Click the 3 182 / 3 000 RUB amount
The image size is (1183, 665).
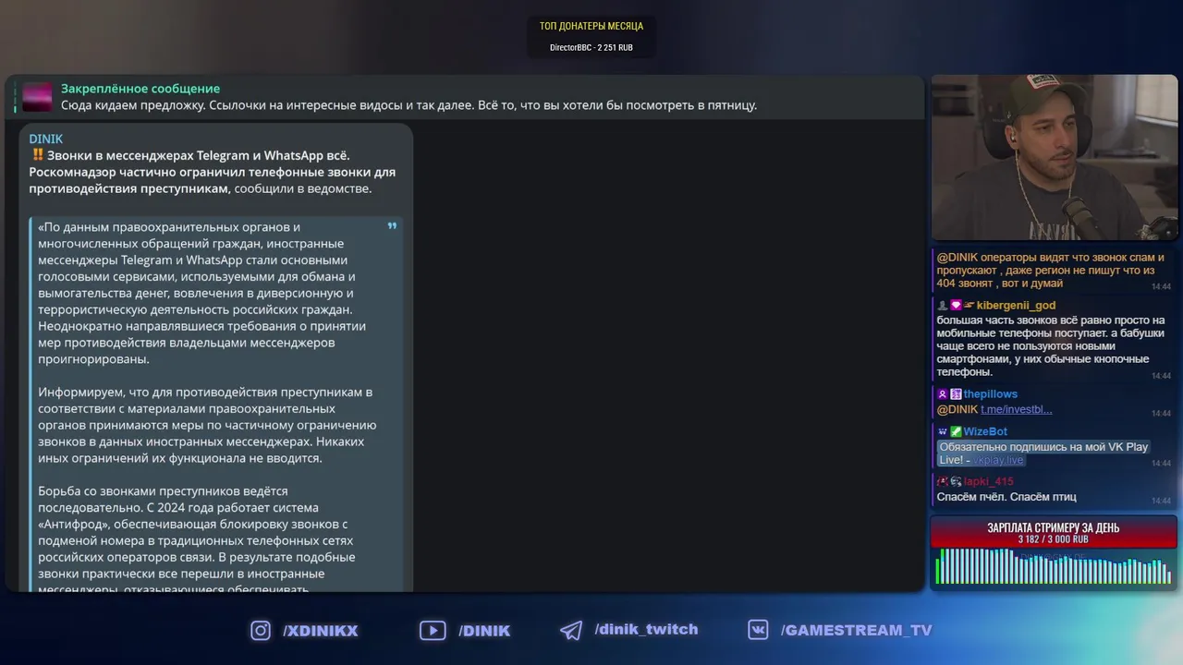coord(1054,539)
